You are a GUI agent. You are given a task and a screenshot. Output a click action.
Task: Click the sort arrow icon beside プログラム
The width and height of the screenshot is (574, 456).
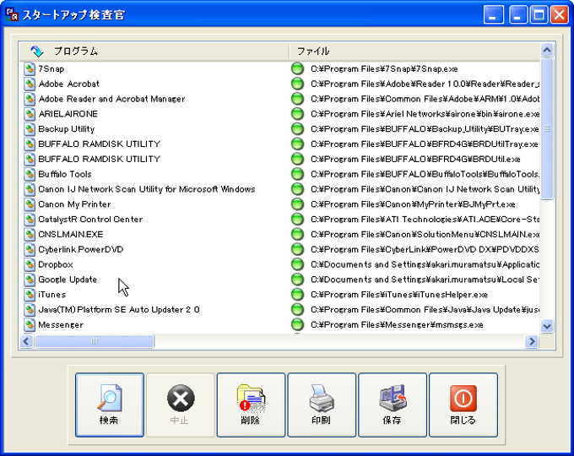tap(36, 52)
